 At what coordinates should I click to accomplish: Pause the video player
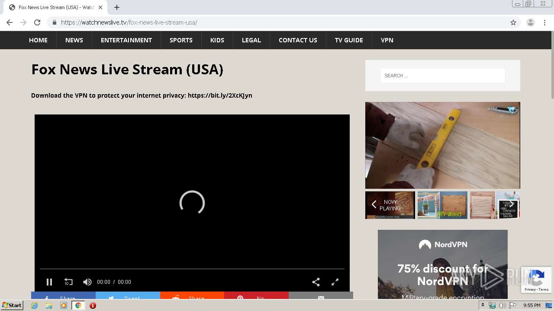(x=49, y=282)
